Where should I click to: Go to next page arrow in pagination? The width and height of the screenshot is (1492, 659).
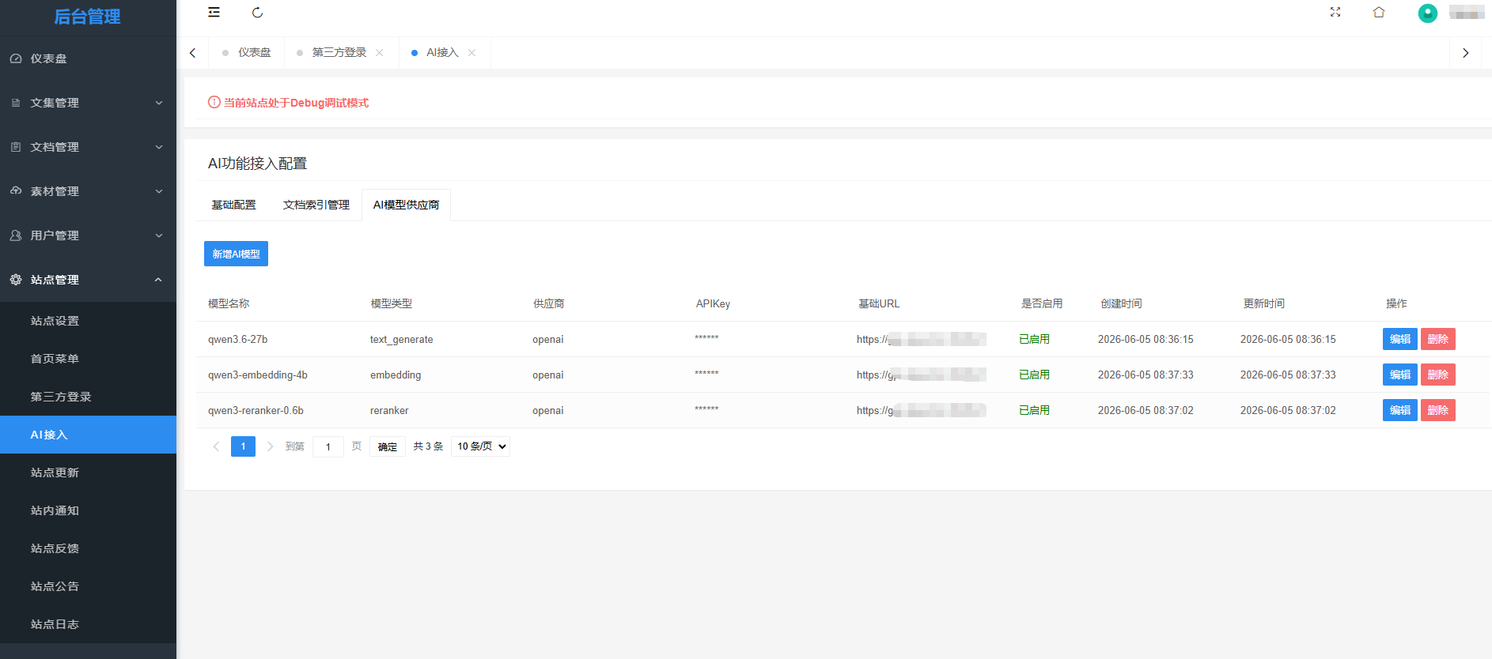pyautogui.click(x=270, y=446)
